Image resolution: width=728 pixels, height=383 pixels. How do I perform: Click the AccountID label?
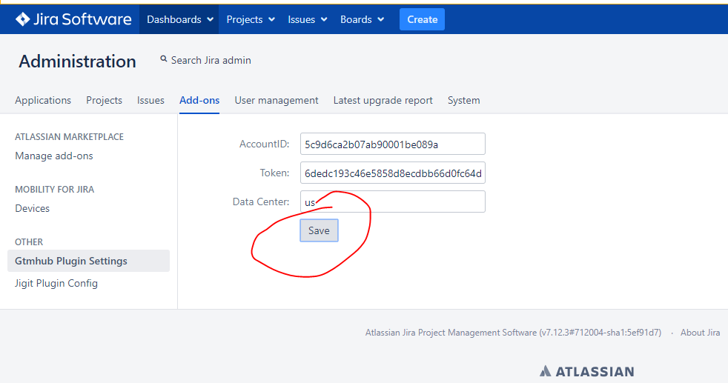[264, 144]
